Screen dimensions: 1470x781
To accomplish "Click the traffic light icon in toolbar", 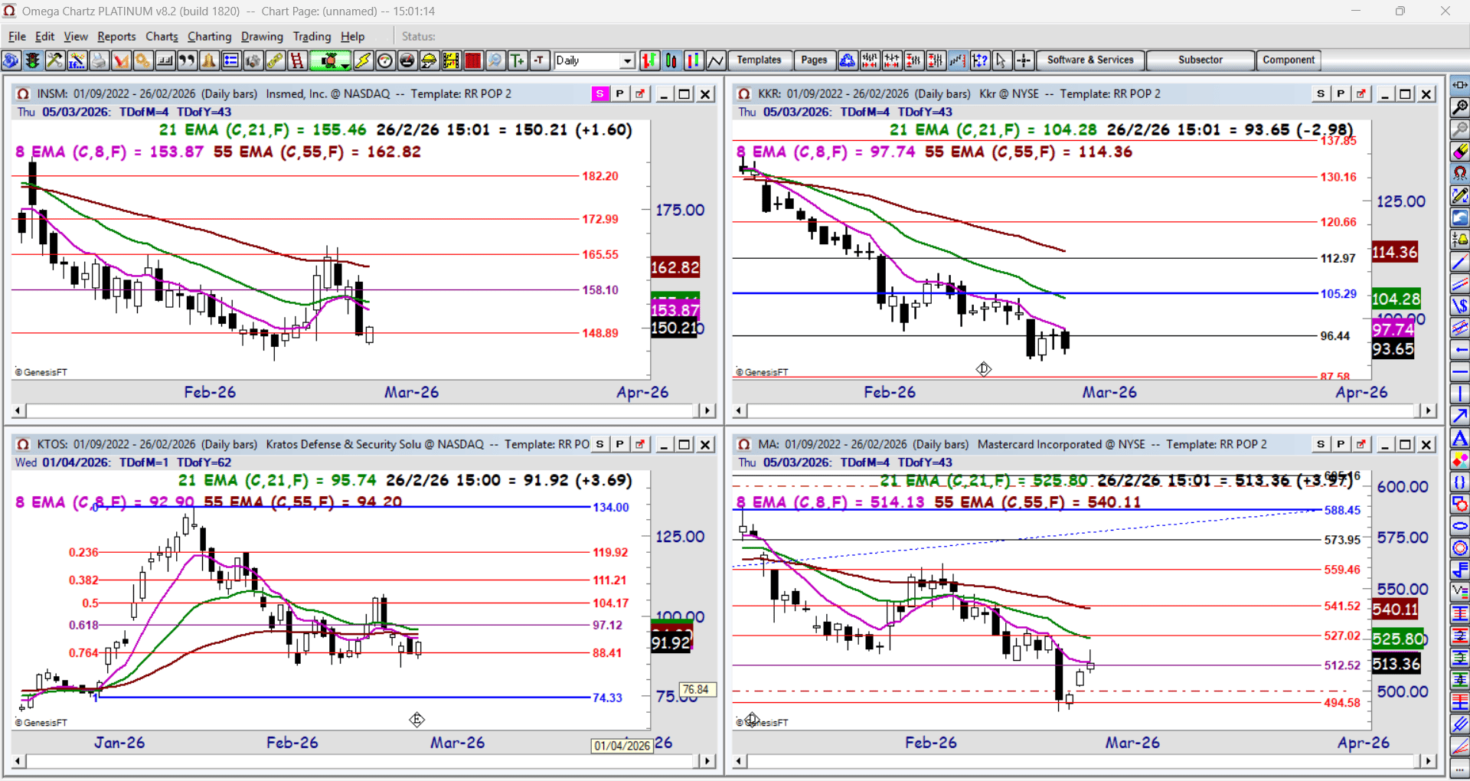I will (x=33, y=60).
